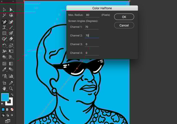Reset to default fill and stroke
The height and width of the screenshot is (124, 177).
pos(2,104)
